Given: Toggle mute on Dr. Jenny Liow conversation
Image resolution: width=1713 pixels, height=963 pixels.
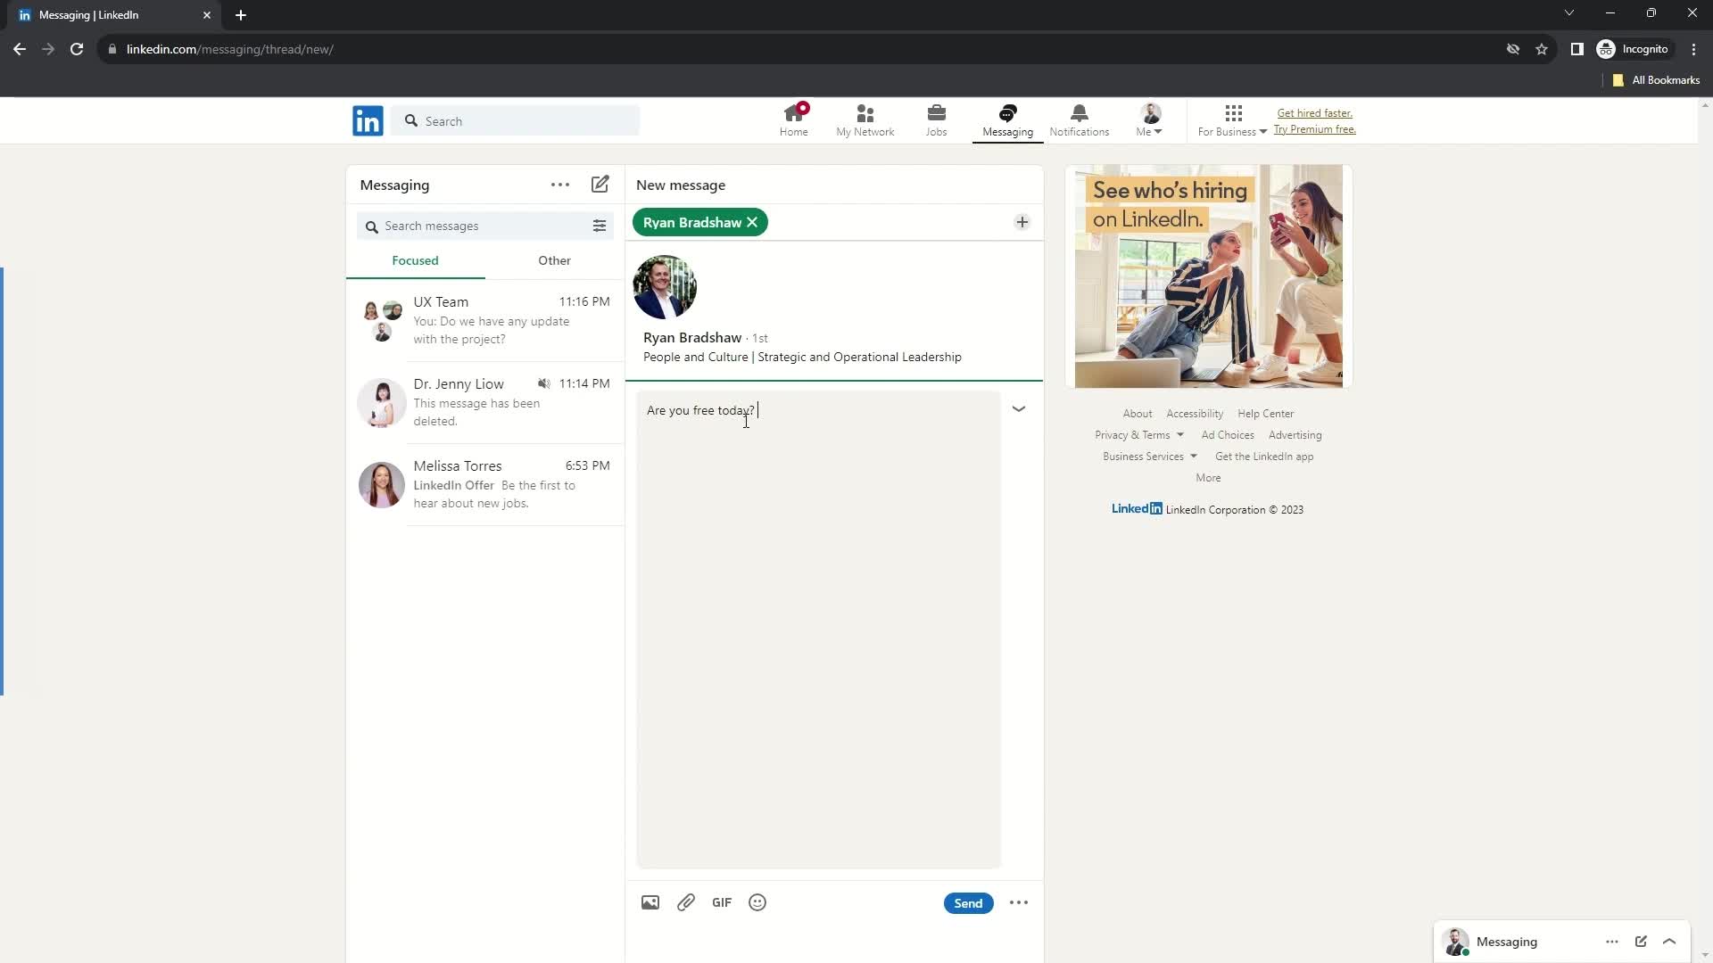Looking at the screenshot, I should [x=543, y=383].
